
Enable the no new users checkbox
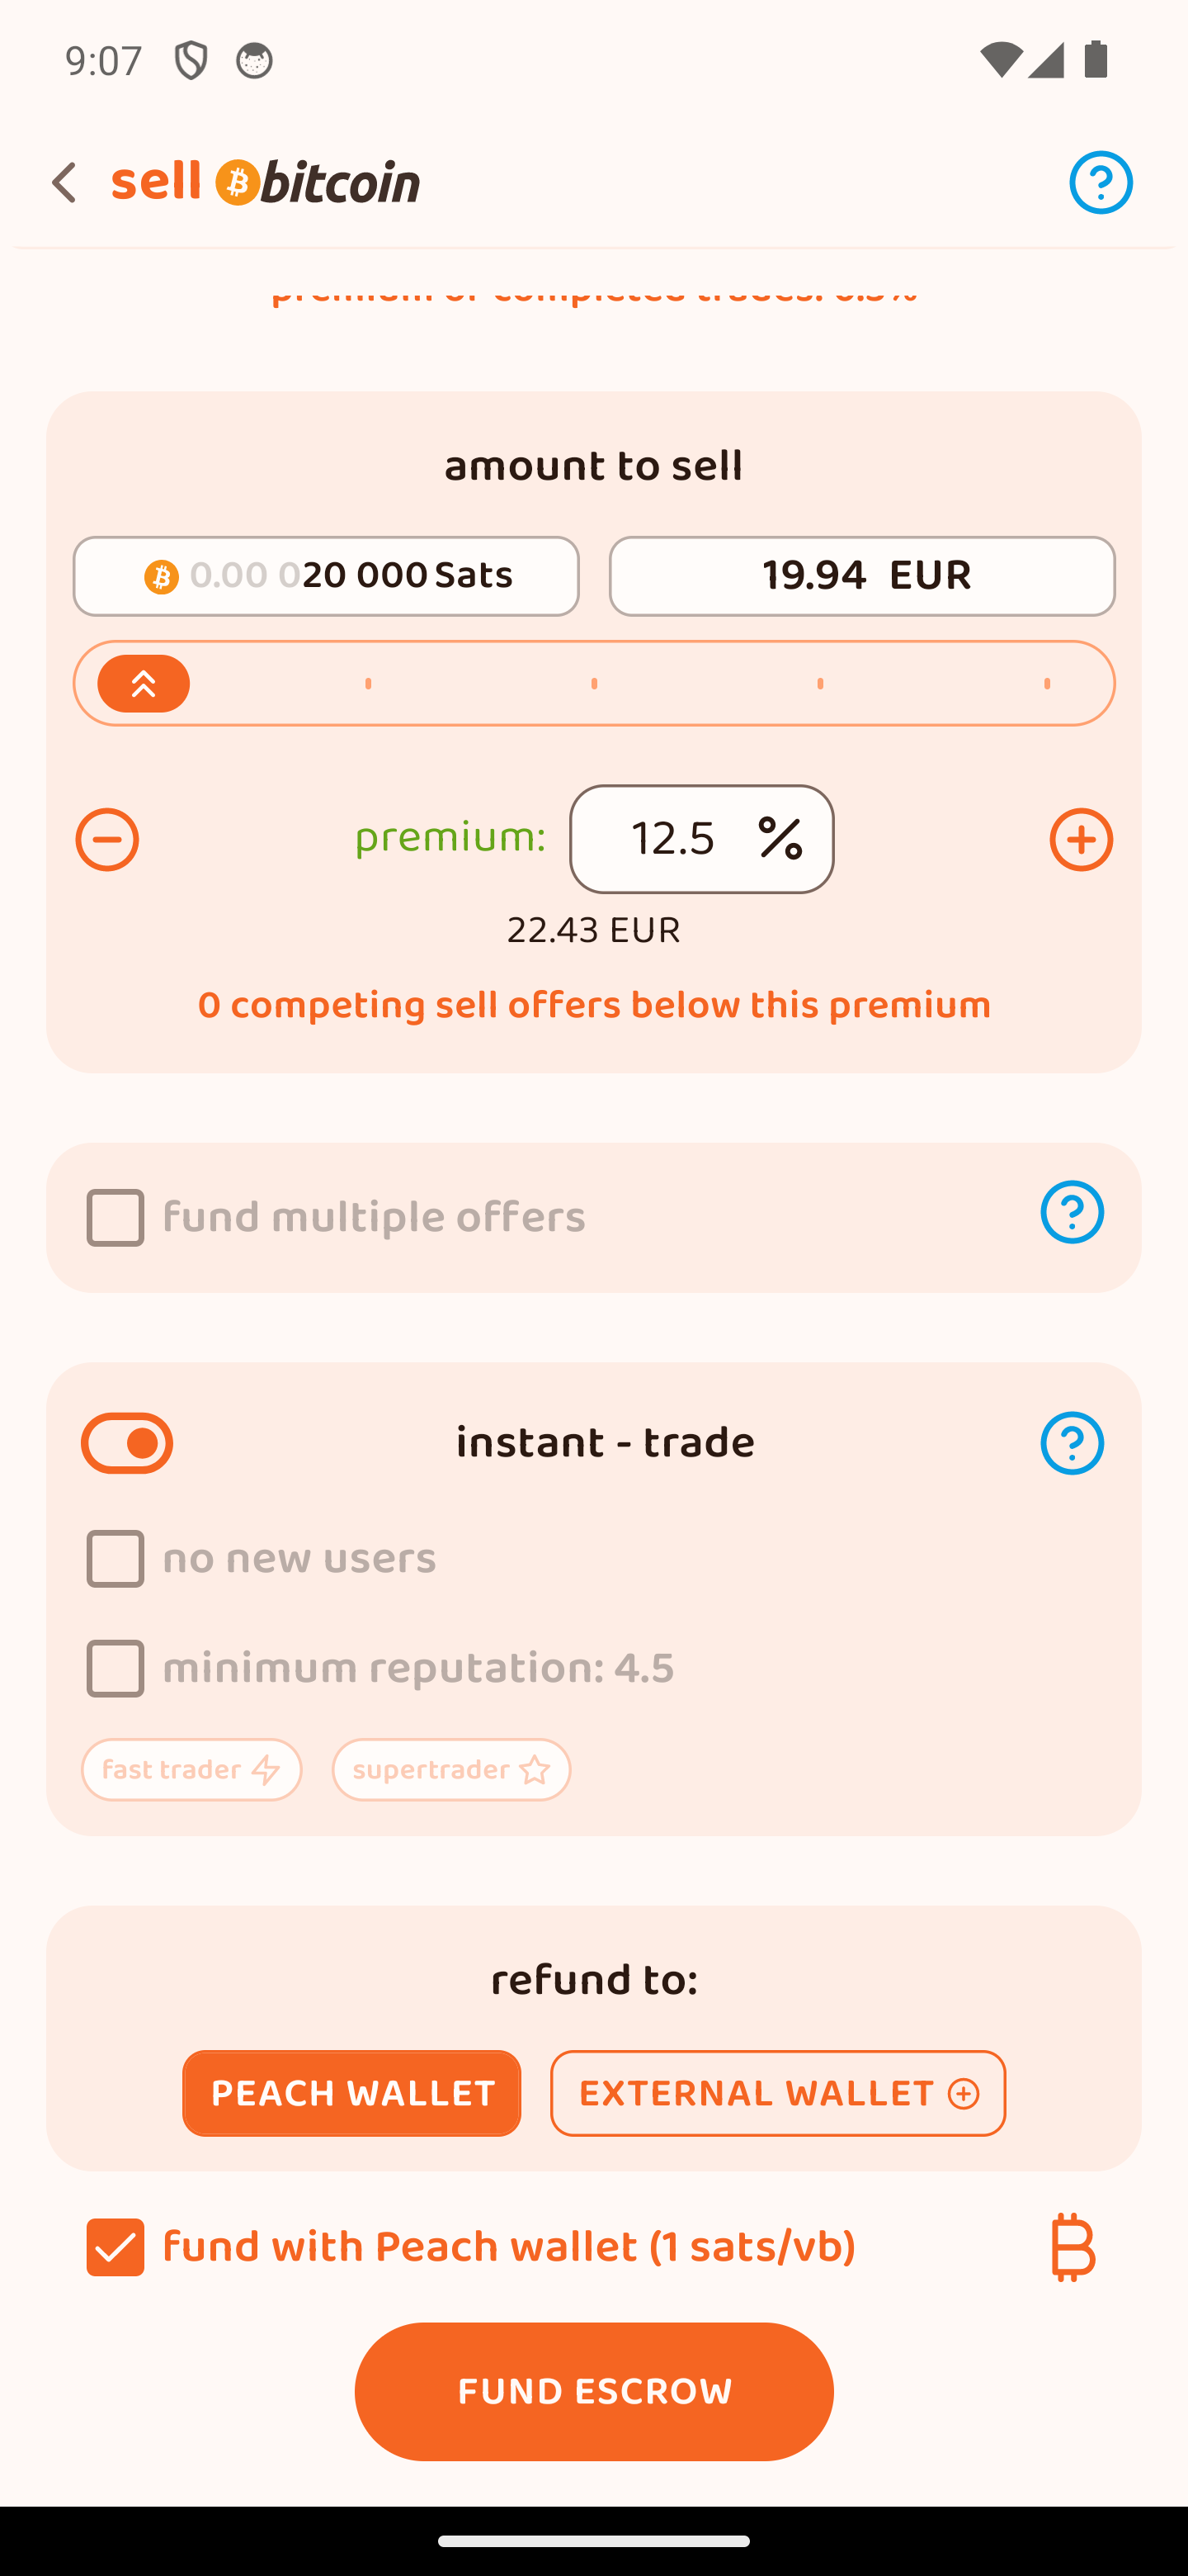coord(115,1558)
